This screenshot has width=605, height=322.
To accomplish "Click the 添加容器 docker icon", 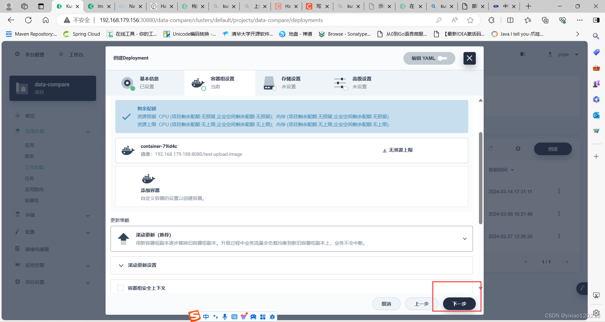I will 148,179.
